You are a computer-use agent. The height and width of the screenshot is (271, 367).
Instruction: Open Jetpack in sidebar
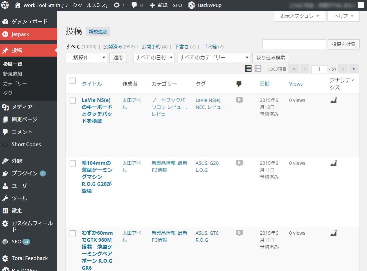coord(29,34)
